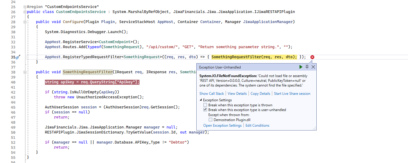Viewport: 408px width, 163px height.
Task: Pin the Exception User-Unhandled popup
Action: click(x=307, y=67)
